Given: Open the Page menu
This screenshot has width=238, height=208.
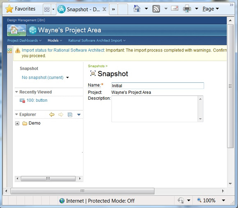Looking at the screenshot, I should (211, 9).
